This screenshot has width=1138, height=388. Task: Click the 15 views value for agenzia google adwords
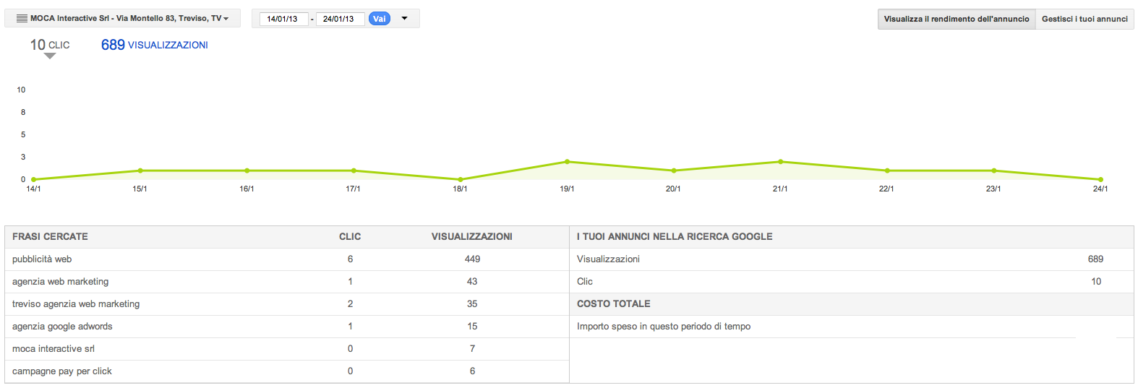(x=472, y=327)
